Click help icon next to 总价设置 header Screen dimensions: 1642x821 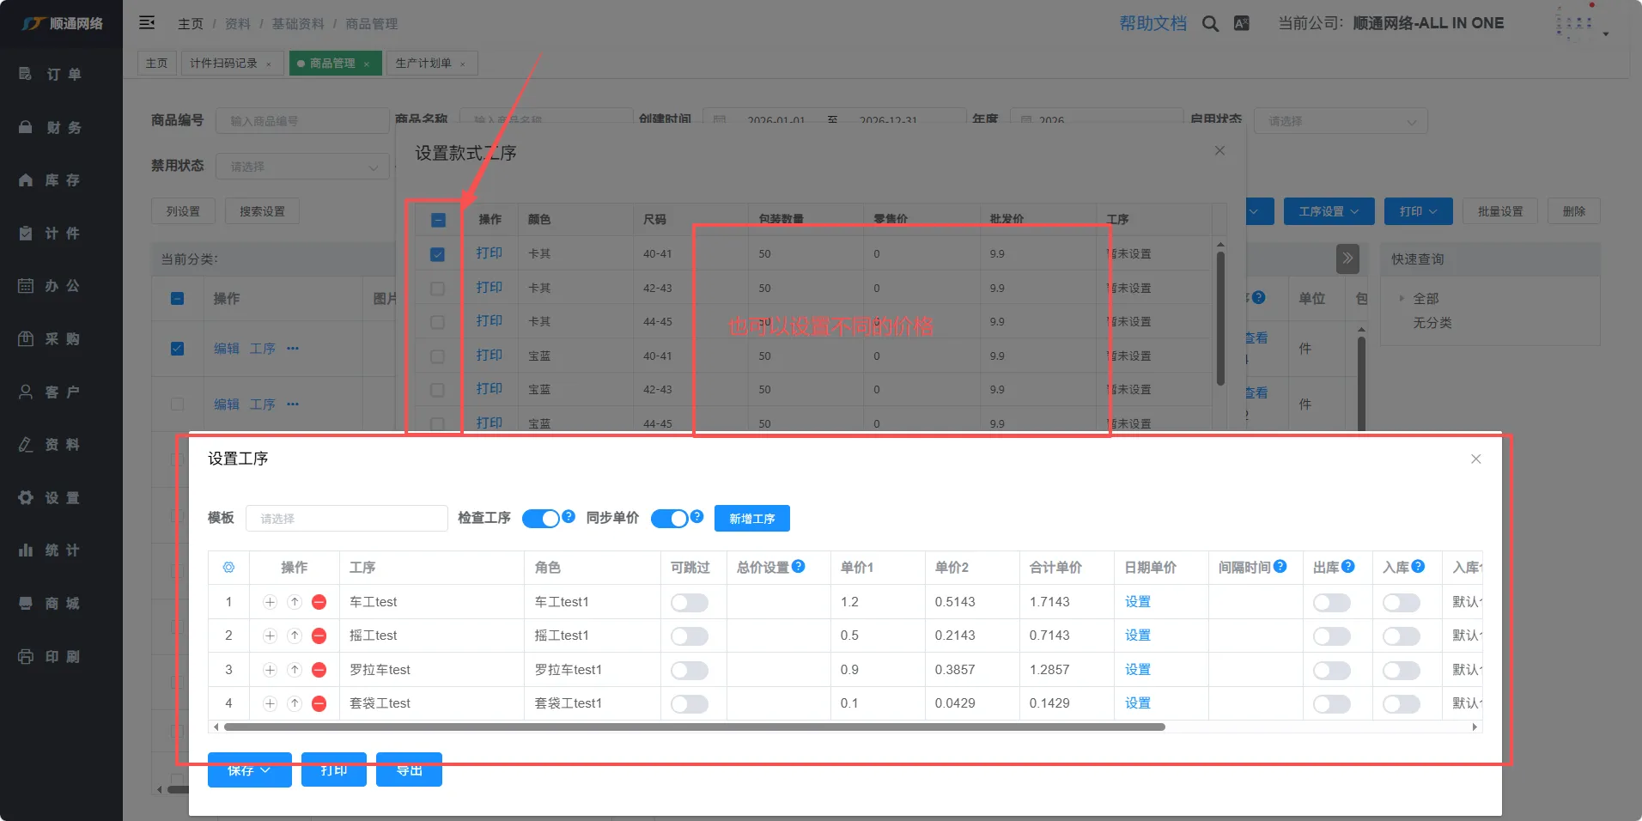coord(799,567)
